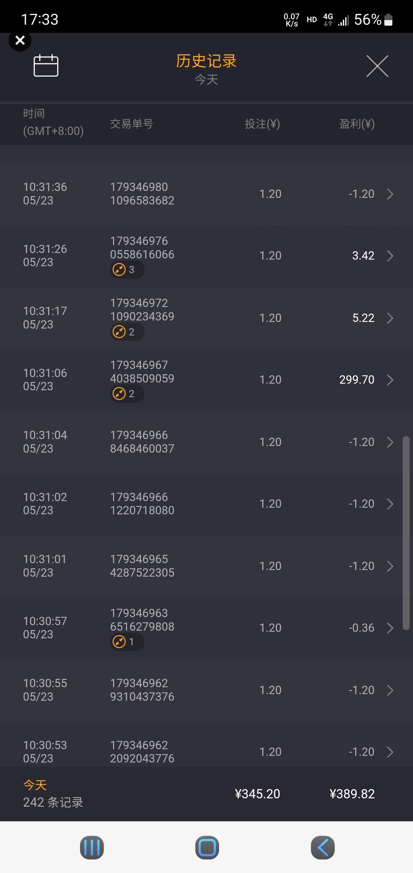Tap the badge icon on the 3.42 record
413x873 pixels.
(x=119, y=270)
